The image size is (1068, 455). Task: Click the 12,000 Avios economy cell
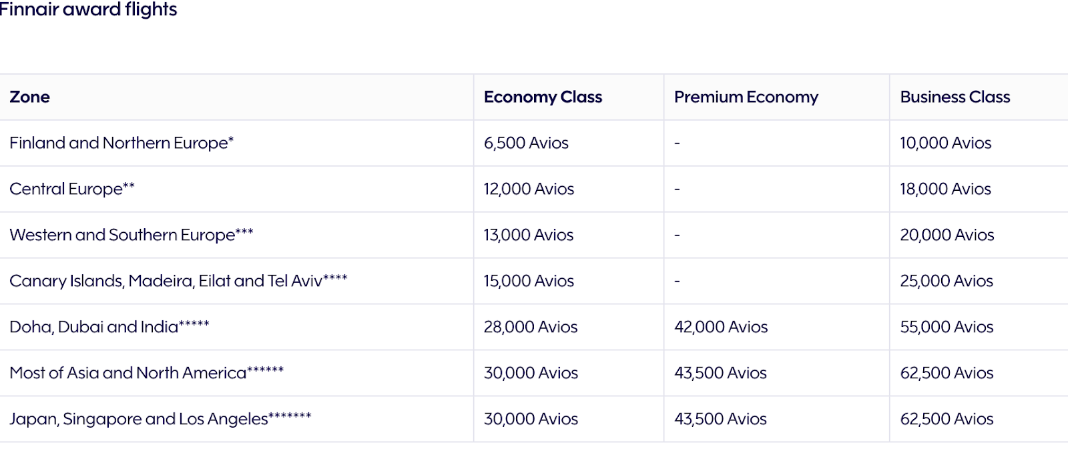[x=529, y=189]
